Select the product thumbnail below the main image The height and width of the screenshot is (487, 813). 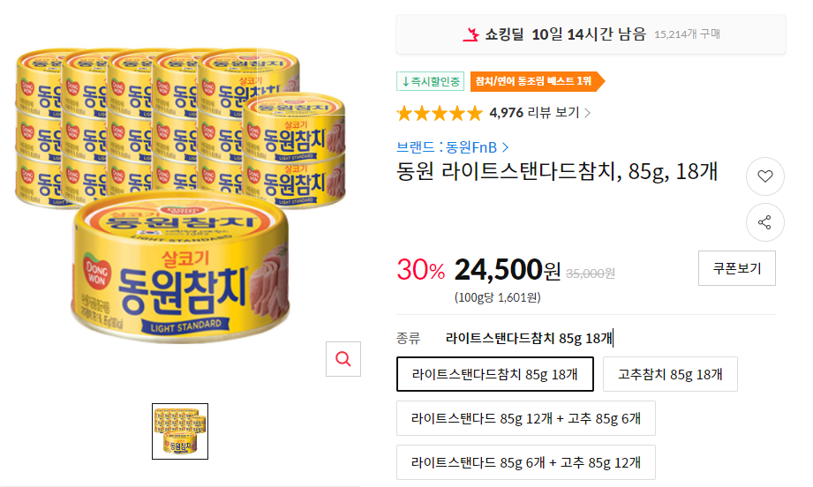click(x=180, y=431)
